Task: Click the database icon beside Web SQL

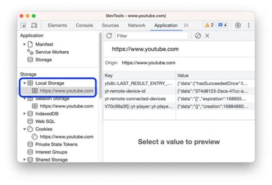Action: tap(30, 121)
